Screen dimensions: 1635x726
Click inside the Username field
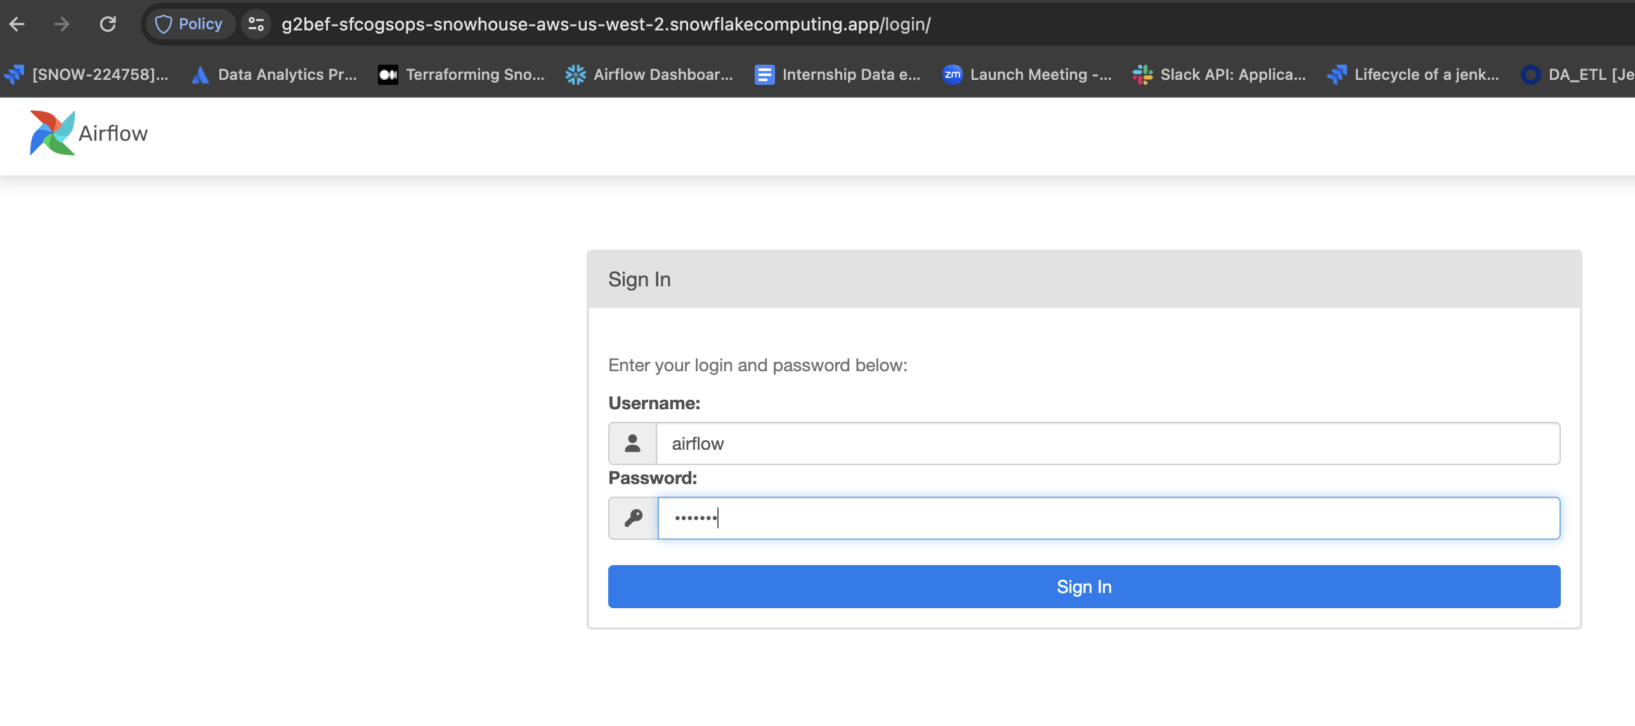[1079, 443]
